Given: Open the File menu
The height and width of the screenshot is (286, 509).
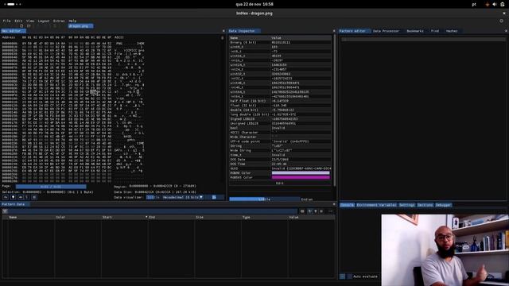Looking at the screenshot, I should coord(7,21).
